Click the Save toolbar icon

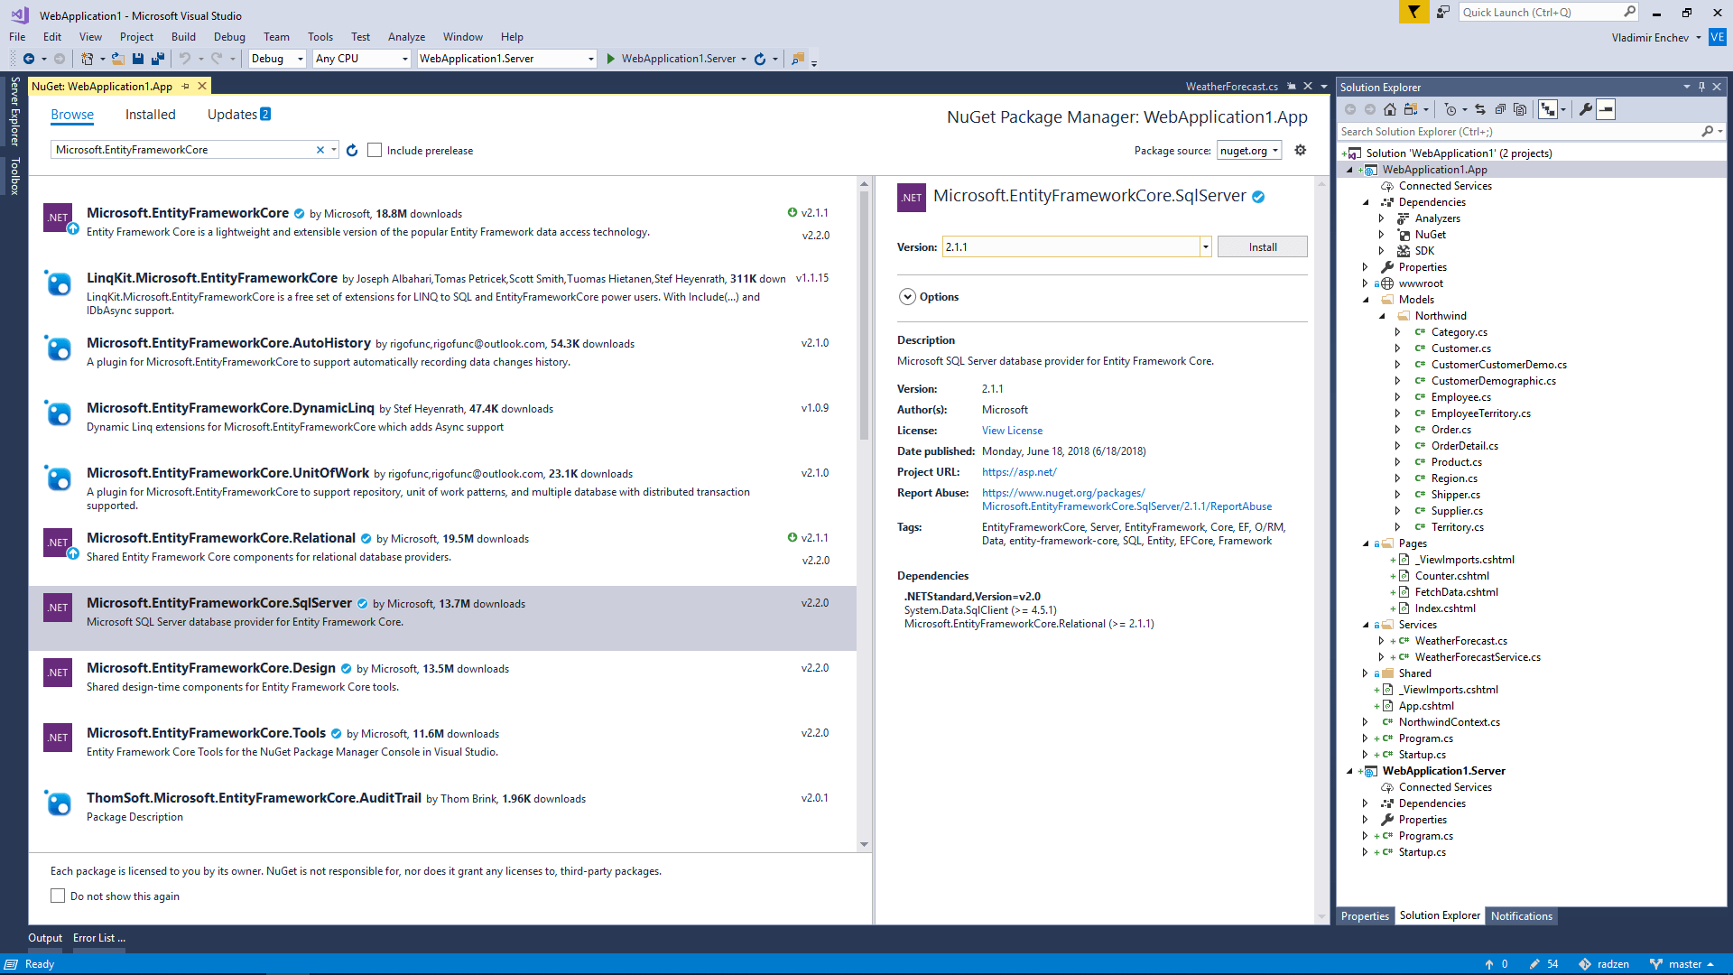(x=138, y=59)
